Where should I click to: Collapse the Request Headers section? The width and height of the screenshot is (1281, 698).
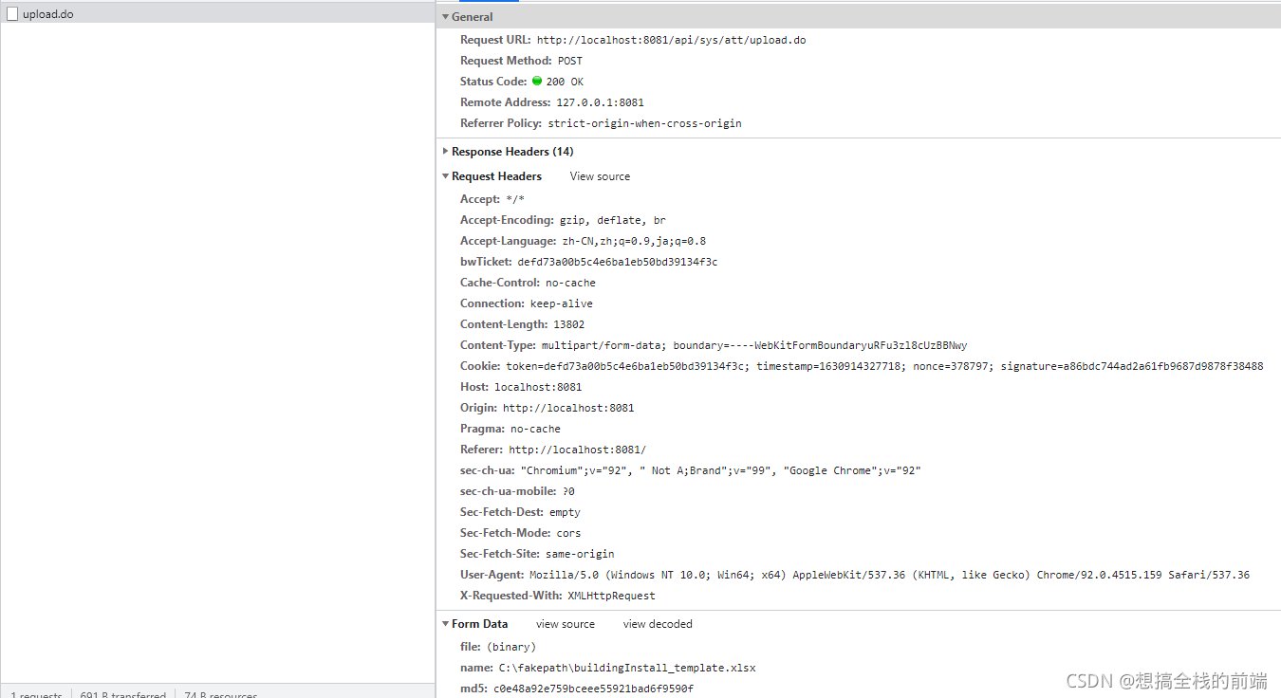(x=446, y=176)
